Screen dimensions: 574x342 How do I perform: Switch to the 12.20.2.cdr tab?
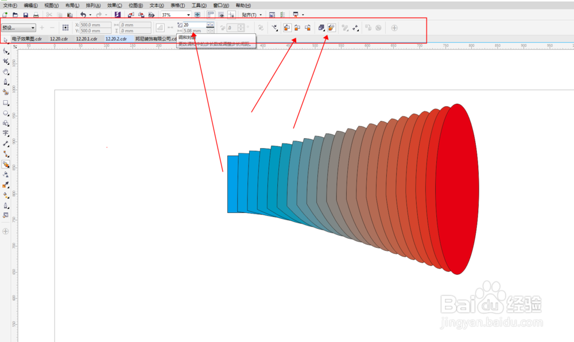pyautogui.click(x=116, y=39)
